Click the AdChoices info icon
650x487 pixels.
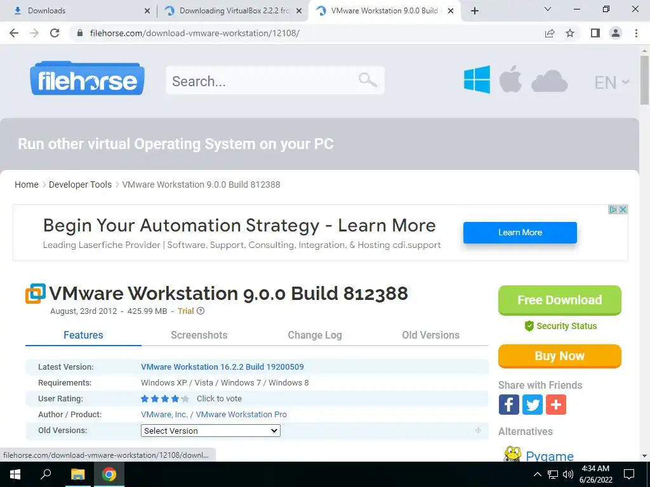pos(613,209)
